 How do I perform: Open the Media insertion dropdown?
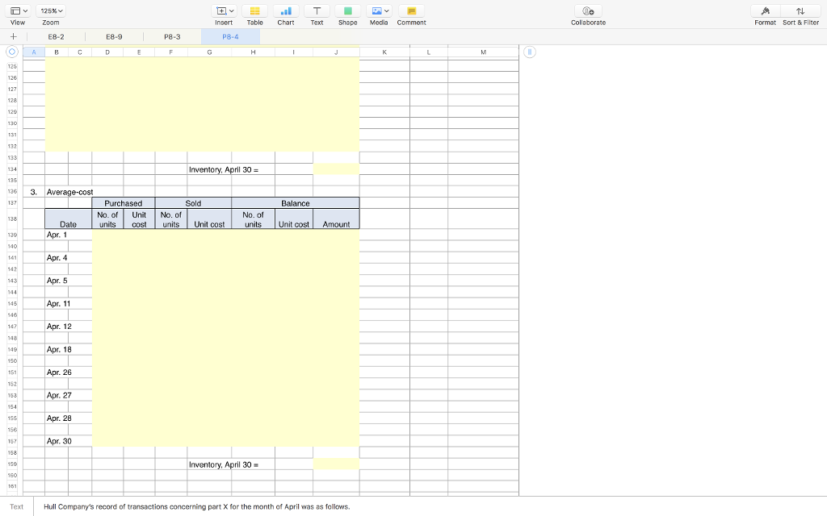point(378,10)
